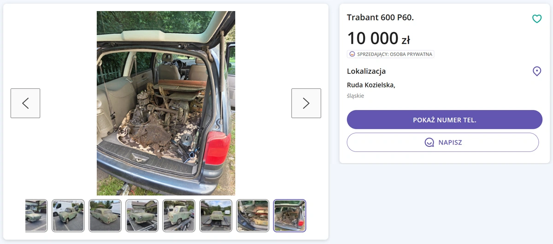Viewport: 553px width, 244px height.
Task: Message the seller using the Napisz button
Action: (443, 142)
